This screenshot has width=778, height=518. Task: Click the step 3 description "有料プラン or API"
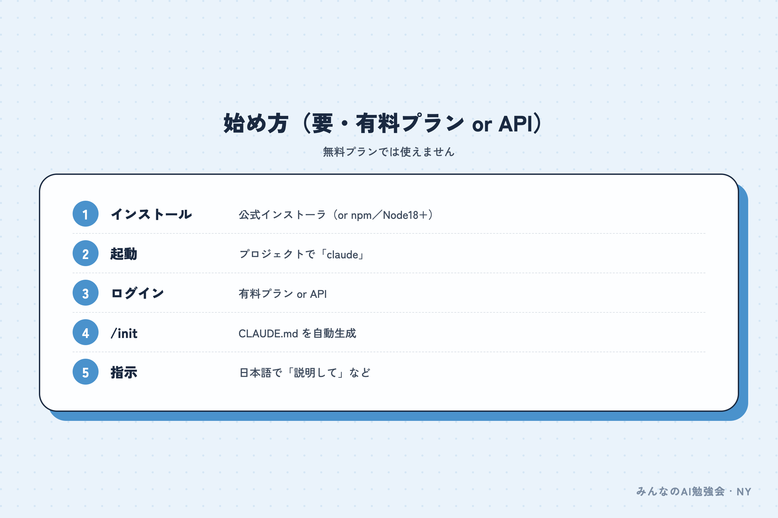point(283,294)
